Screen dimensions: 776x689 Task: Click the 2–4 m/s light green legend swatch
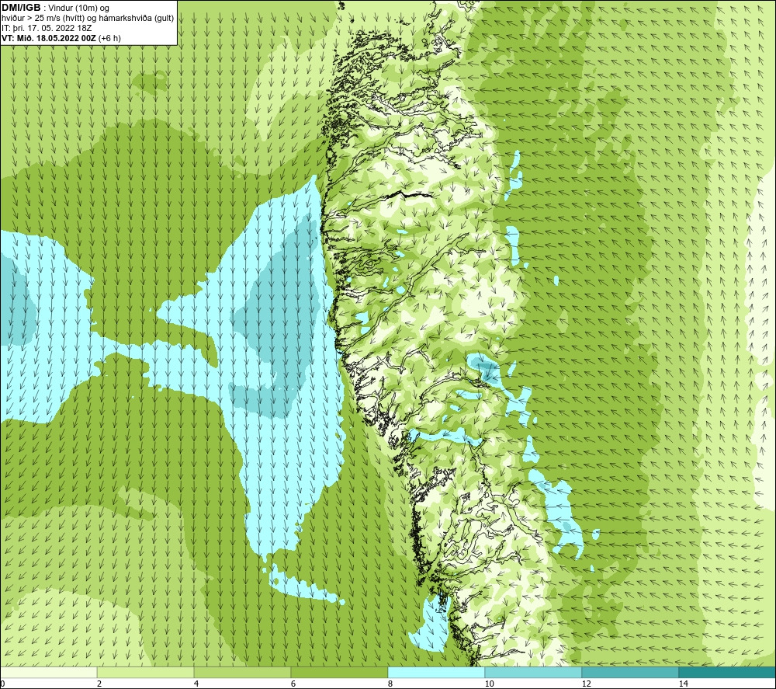click(x=146, y=672)
